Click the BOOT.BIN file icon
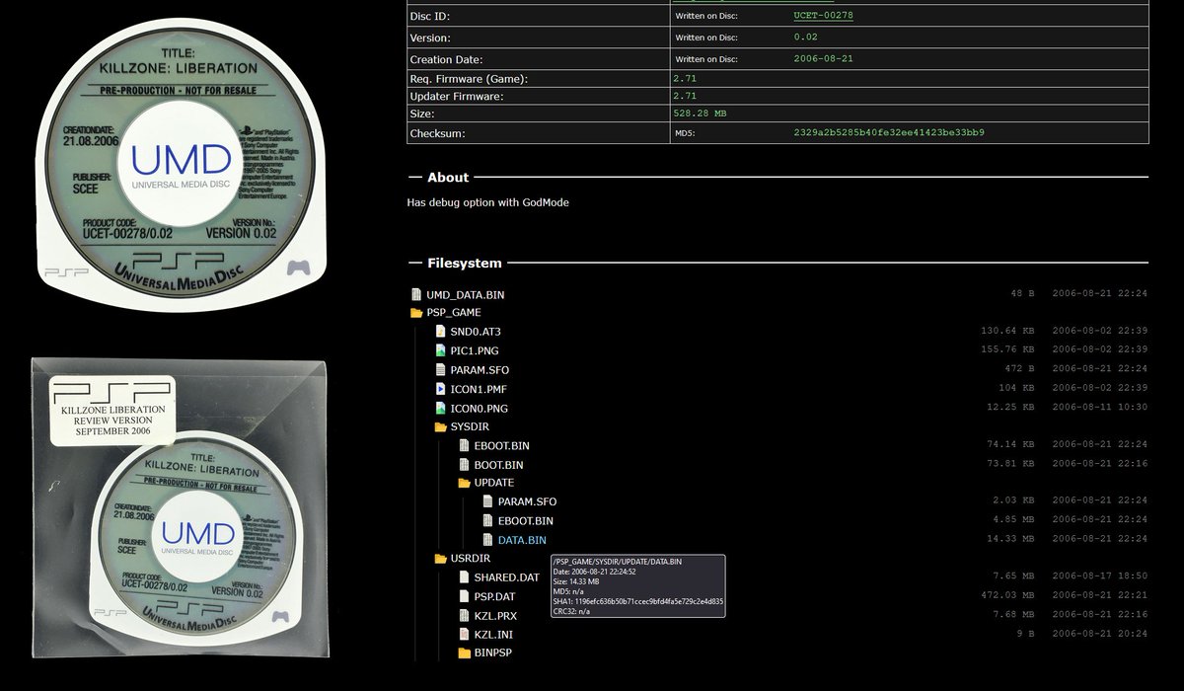 pos(465,465)
